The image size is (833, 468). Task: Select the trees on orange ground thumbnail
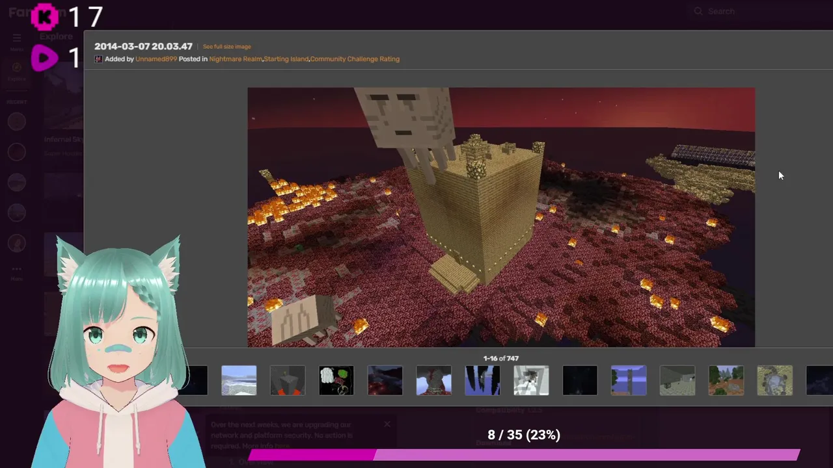[x=726, y=380]
